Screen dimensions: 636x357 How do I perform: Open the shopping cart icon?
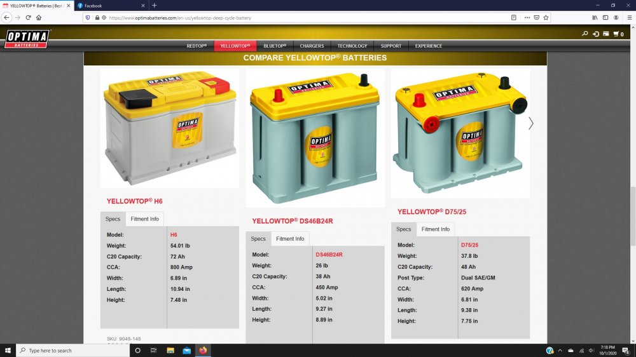[x=618, y=34]
